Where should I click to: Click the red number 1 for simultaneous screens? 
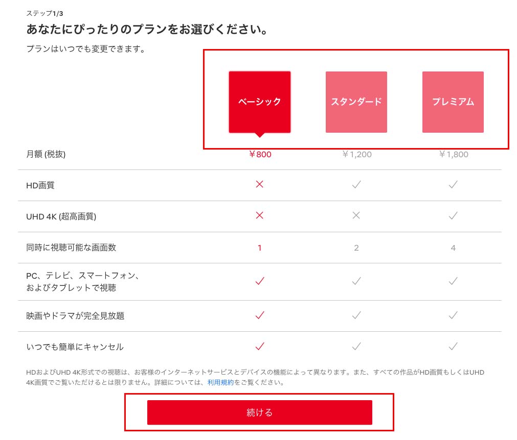click(259, 248)
